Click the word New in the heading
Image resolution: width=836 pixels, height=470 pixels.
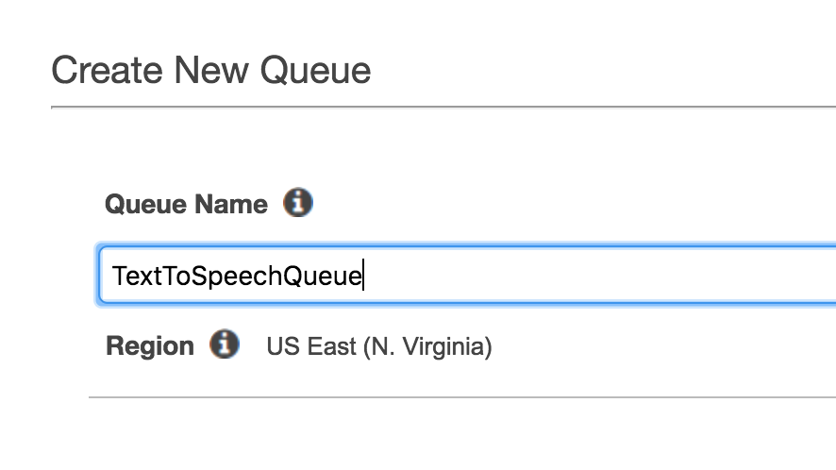click(211, 71)
